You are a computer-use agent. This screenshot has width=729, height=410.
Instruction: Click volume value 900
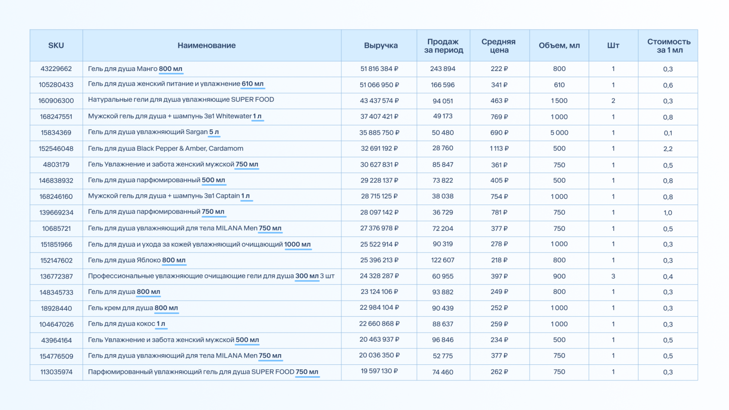click(559, 276)
